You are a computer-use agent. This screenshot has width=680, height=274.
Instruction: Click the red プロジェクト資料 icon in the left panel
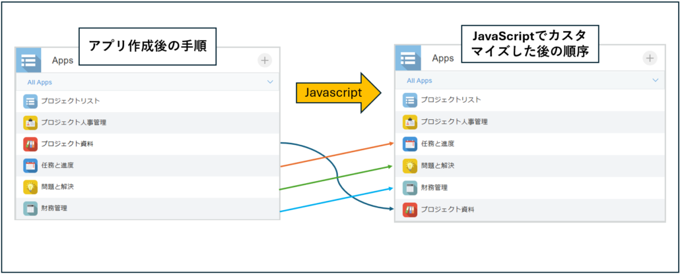[30, 144]
